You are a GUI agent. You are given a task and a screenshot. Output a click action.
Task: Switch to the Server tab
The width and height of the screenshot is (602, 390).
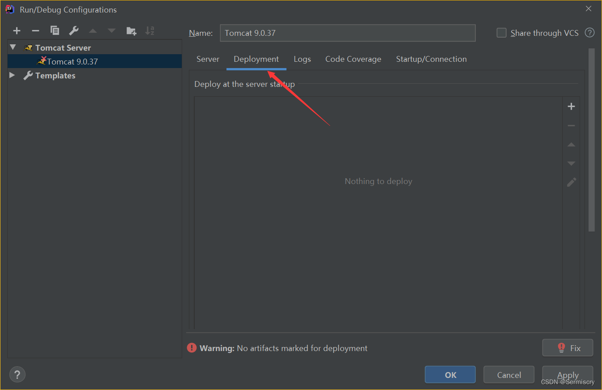pos(208,59)
